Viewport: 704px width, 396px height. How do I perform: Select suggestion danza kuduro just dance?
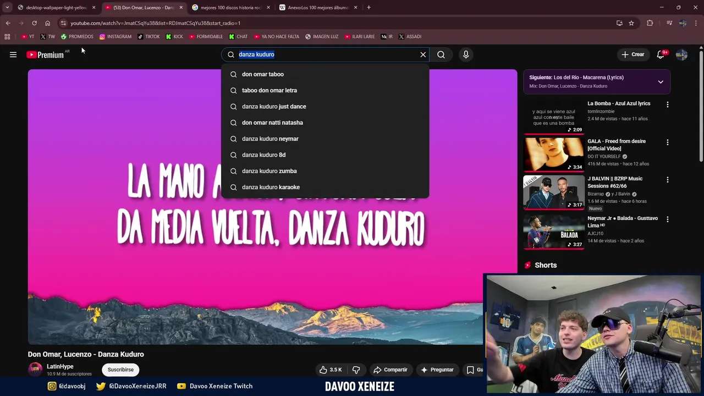point(325,106)
